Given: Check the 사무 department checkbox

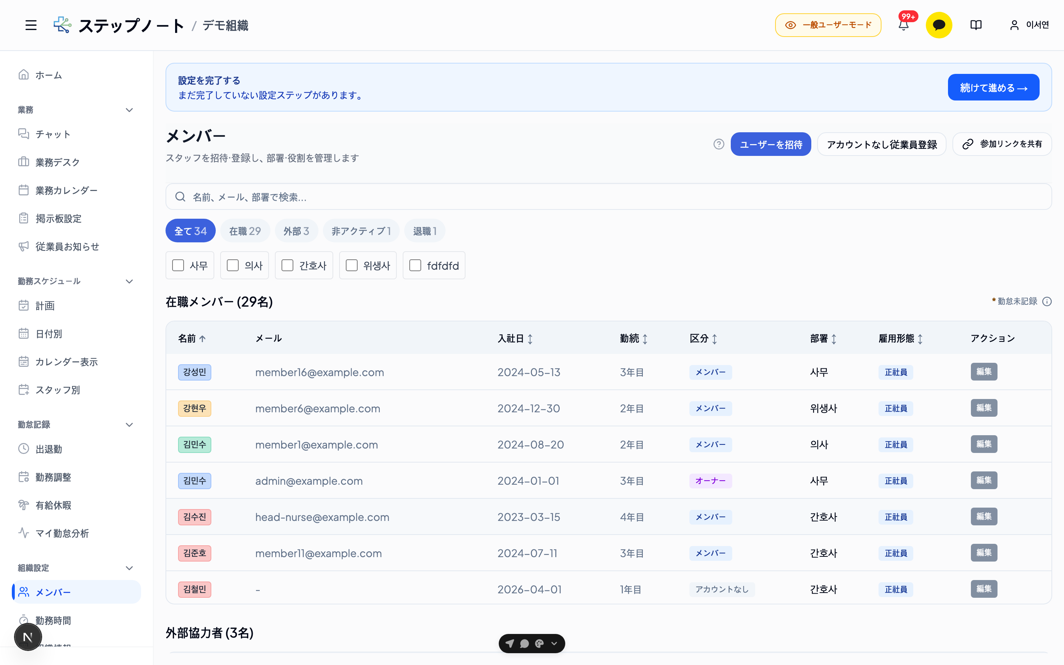Looking at the screenshot, I should [x=178, y=265].
